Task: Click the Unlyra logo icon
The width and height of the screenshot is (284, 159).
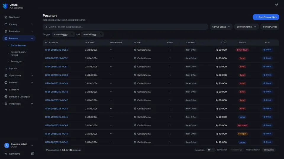Action: (x=5, y=6)
